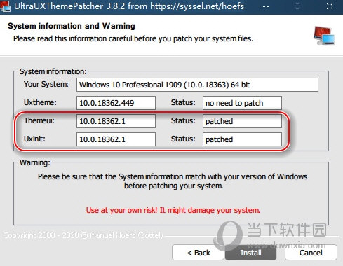Click the 'Uxtheme:' label

tap(40, 102)
